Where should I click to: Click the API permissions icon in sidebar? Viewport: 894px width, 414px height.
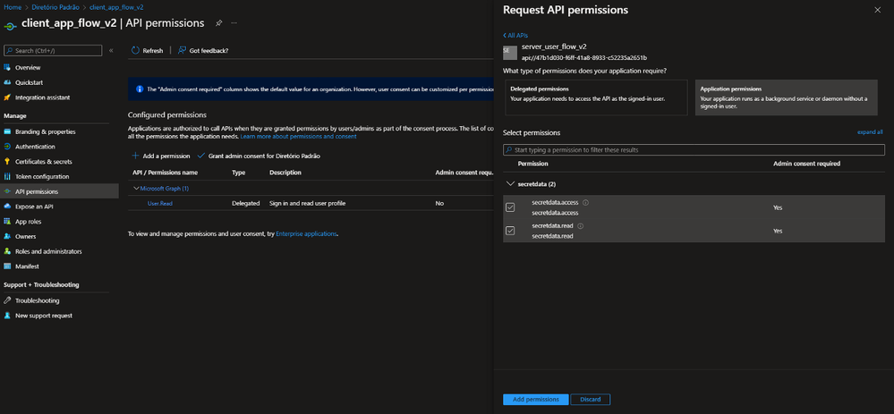[7, 191]
